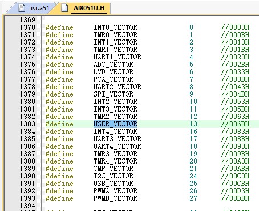Click value 13 on the USER_VECTOR line
This screenshot has width=259, height=211.
coord(193,124)
